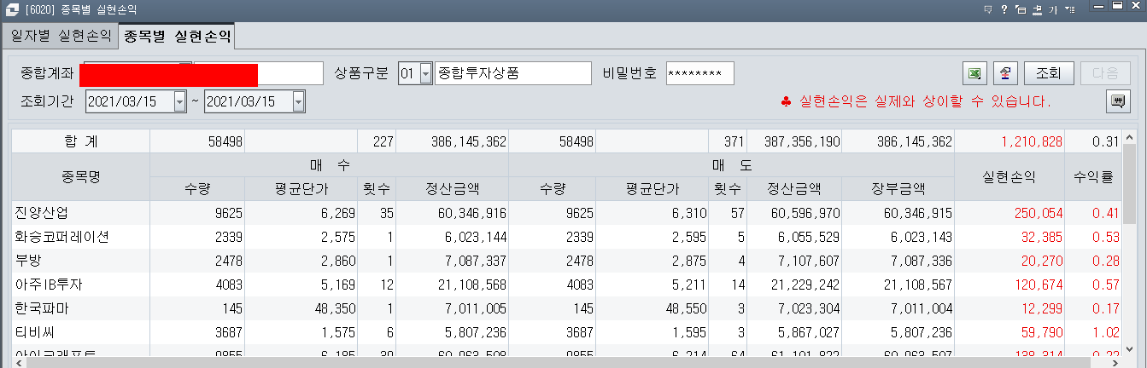
Task: Click the 종합투자상품 text field
Action: [x=512, y=74]
